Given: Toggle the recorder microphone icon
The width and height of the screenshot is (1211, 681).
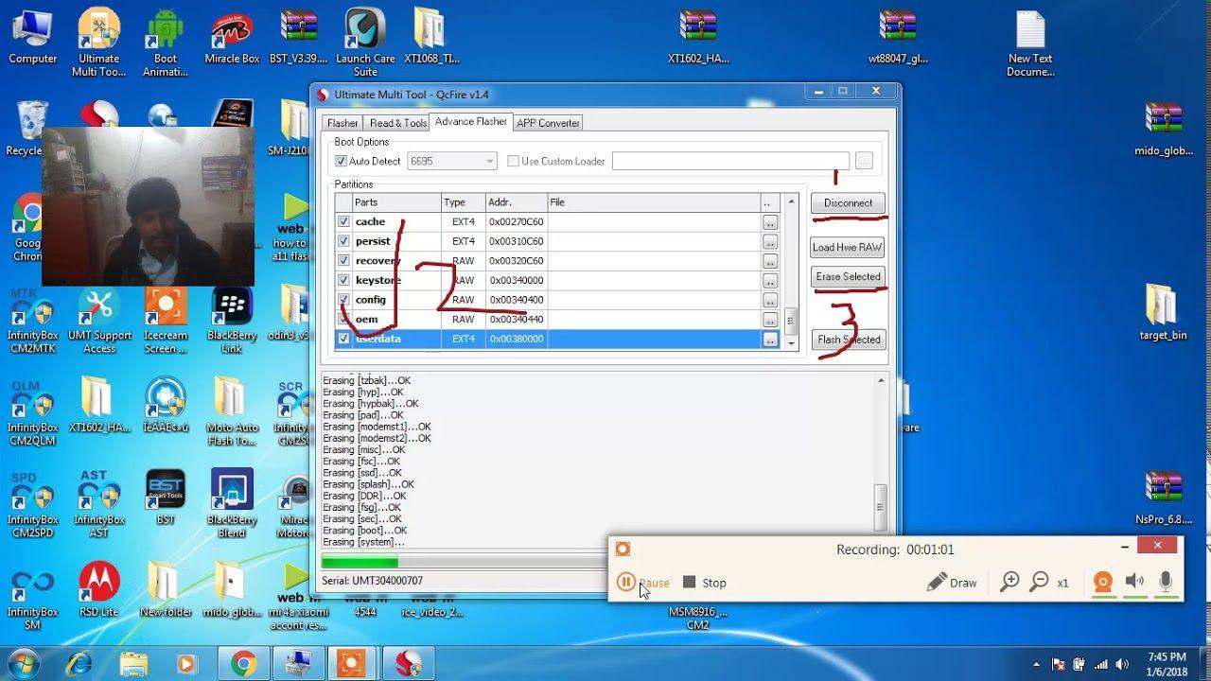Looking at the screenshot, I should 1166,583.
